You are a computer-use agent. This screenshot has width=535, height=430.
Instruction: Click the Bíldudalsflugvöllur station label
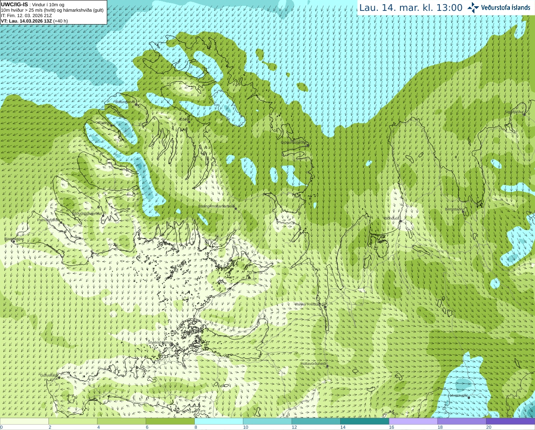point(87,213)
